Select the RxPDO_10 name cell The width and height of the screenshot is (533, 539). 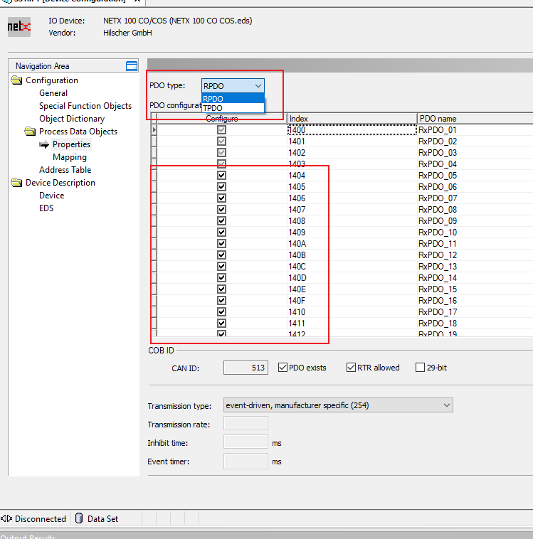click(475, 233)
